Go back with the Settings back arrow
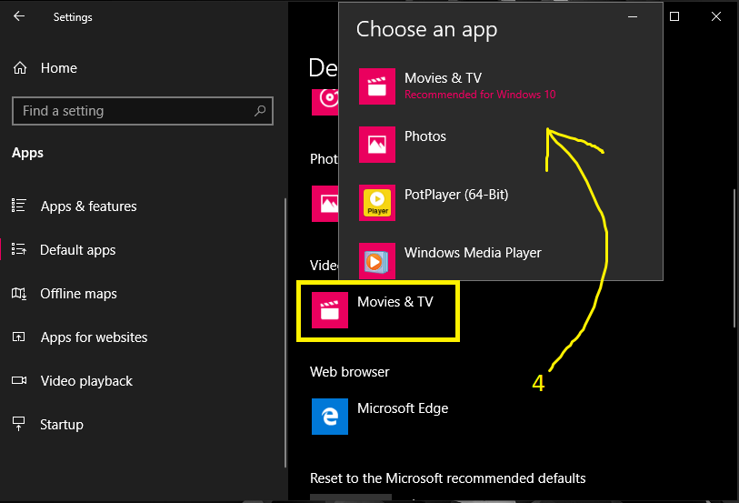 tap(19, 16)
